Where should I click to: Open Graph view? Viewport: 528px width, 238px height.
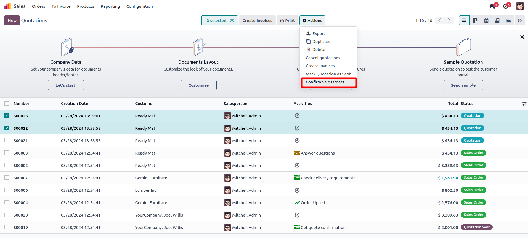click(508, 21)
